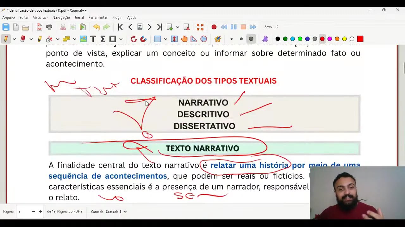Open the Ferramentas menu
The image size is (405, 227).
coord(98,18)
